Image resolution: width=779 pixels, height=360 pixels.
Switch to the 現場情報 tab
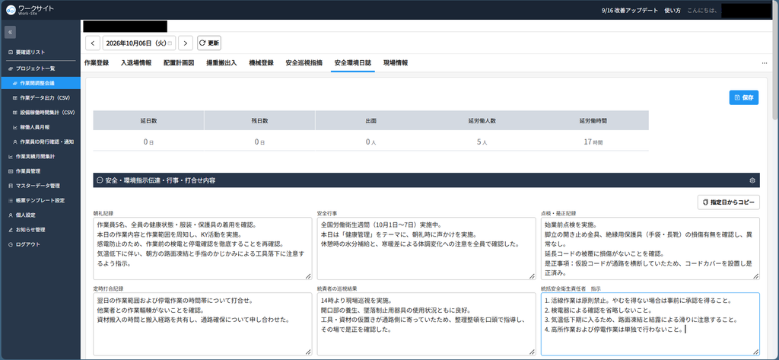[x=396, y=63]
